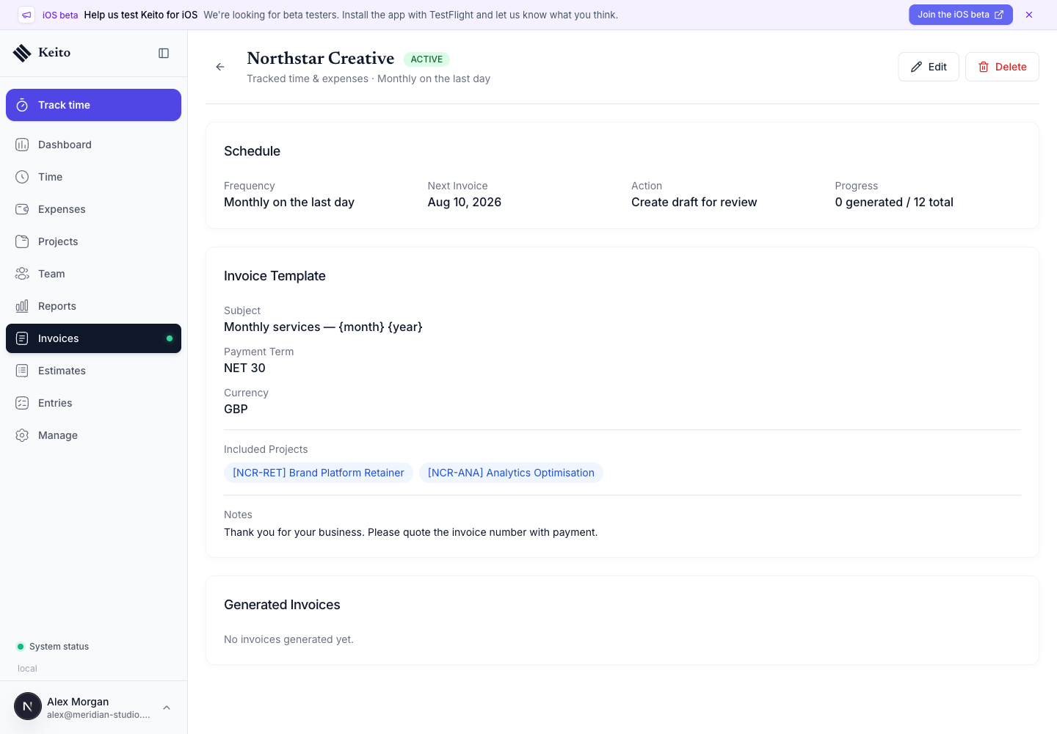This screenshot has width=1057, height=734.
Task: Click the Northstar Creative heading
Action: (x=321, y=58)
